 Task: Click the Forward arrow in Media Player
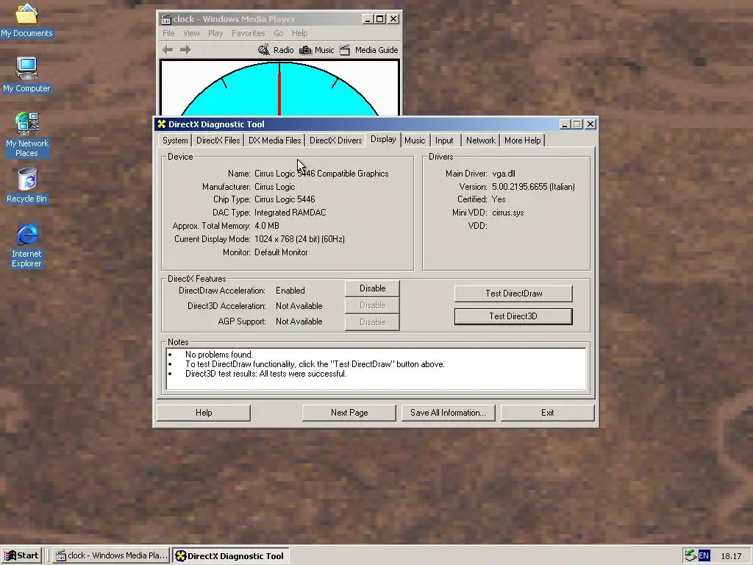pos(185,49)
